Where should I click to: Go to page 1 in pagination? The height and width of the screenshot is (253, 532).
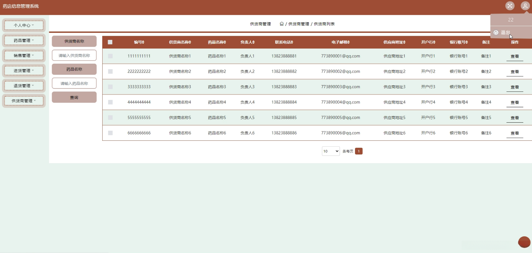tap(359, 151)
